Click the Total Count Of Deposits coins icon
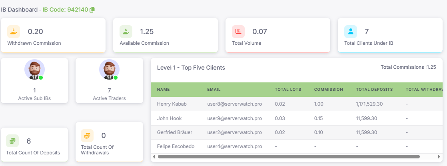The image size is (447, 166). tap(12, 141)
